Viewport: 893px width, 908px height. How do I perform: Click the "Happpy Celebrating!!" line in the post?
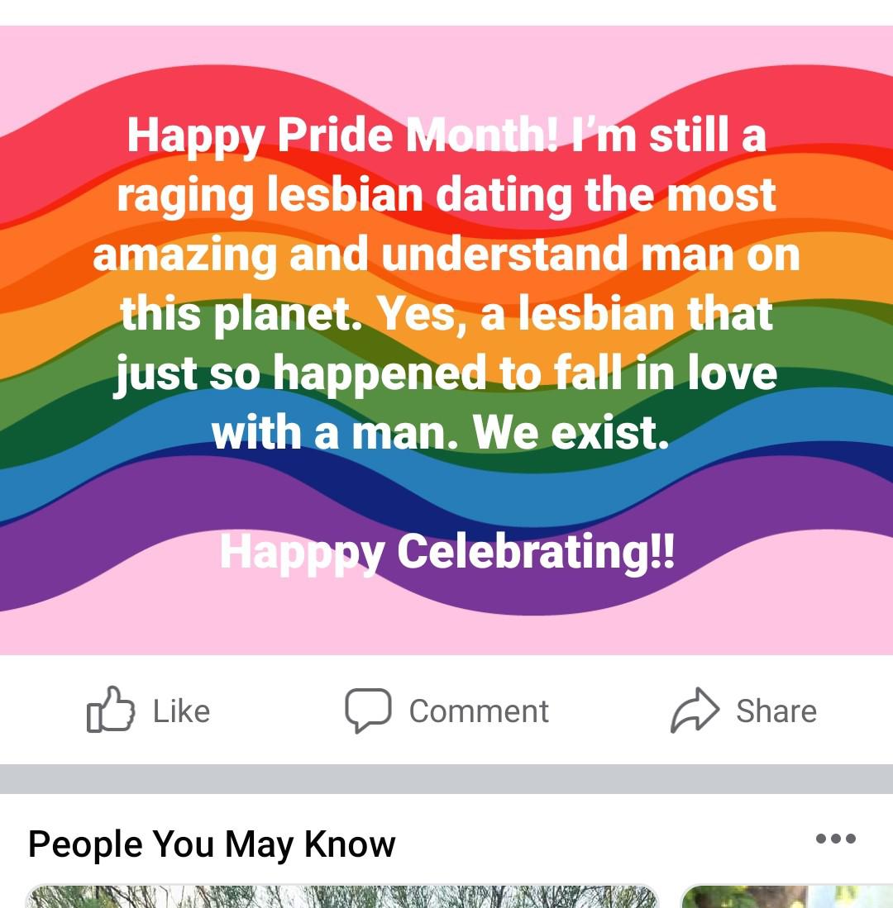[447, 552]
